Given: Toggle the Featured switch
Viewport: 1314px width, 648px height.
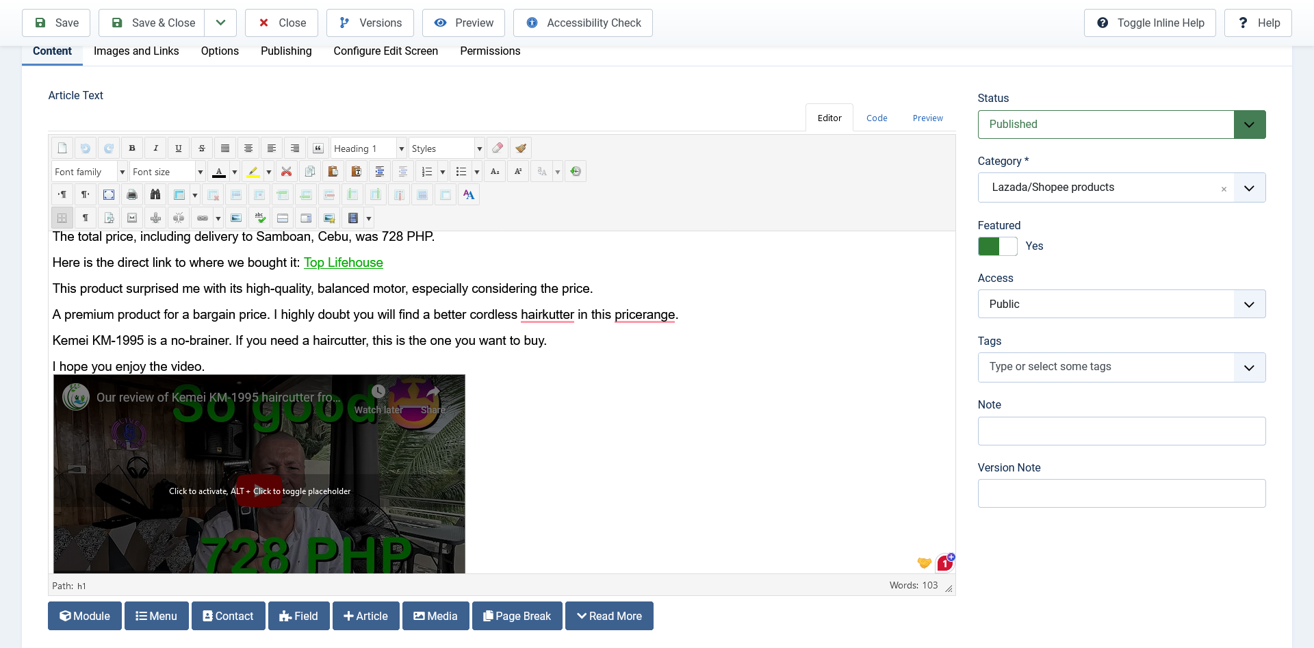Looking at the screenshot, I should pos(997,246).
